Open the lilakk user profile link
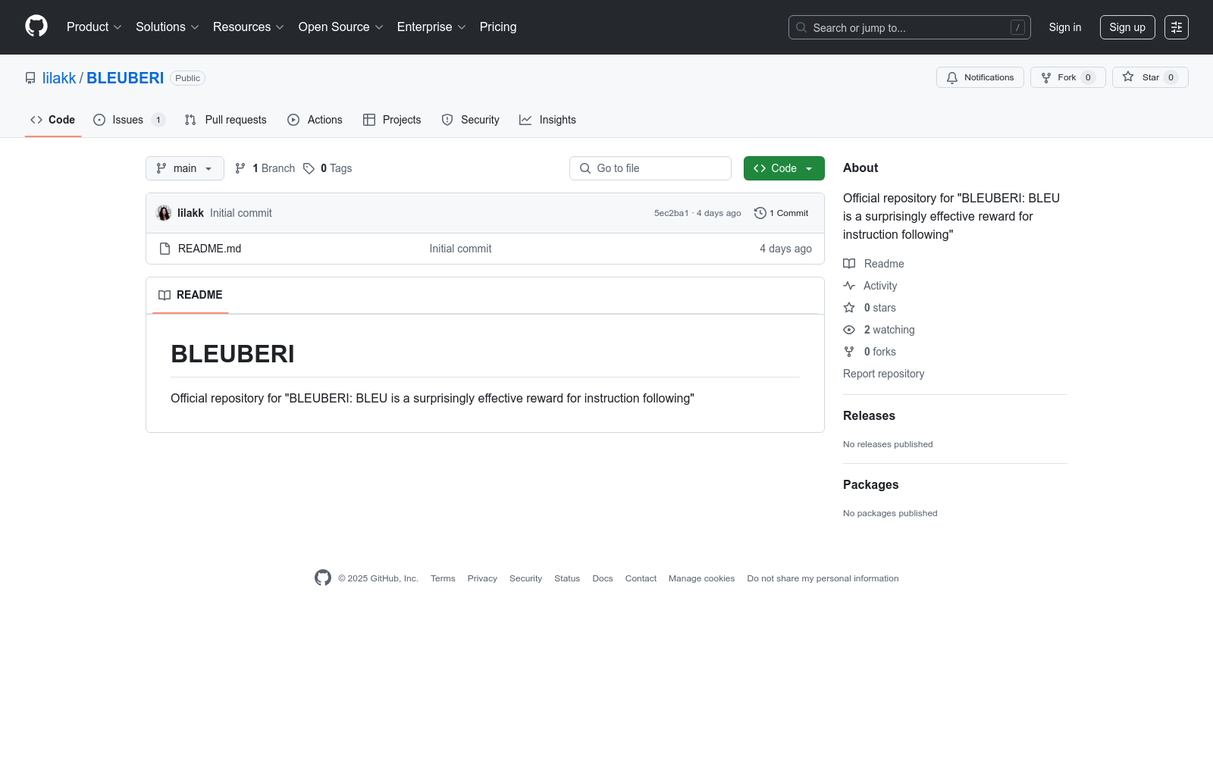The image size is (1213, 758). click(59, 78)
